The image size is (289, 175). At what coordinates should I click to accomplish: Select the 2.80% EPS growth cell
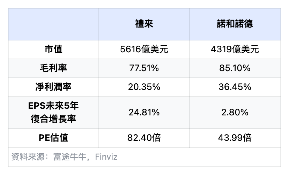click(x=235, y=112)
